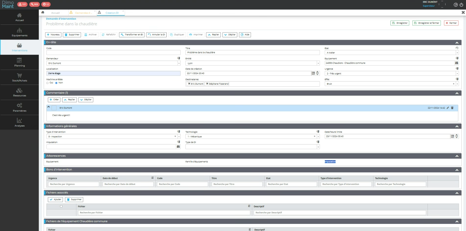Viewport: 466px width, 231px height.
Task: Delete Eric Dumont's comment with trash icon
Action: coord(452,108)
